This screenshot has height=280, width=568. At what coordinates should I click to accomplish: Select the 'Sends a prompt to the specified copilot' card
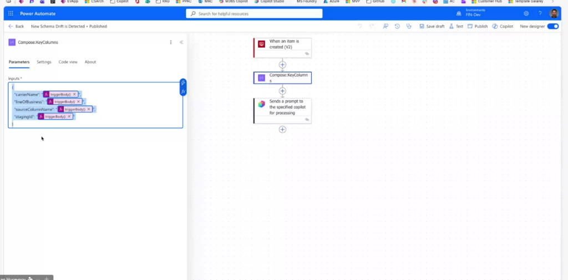(282, 110)
